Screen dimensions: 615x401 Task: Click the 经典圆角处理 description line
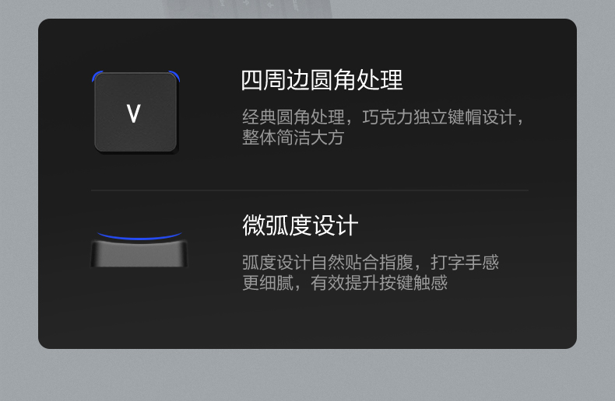point(383,117)
